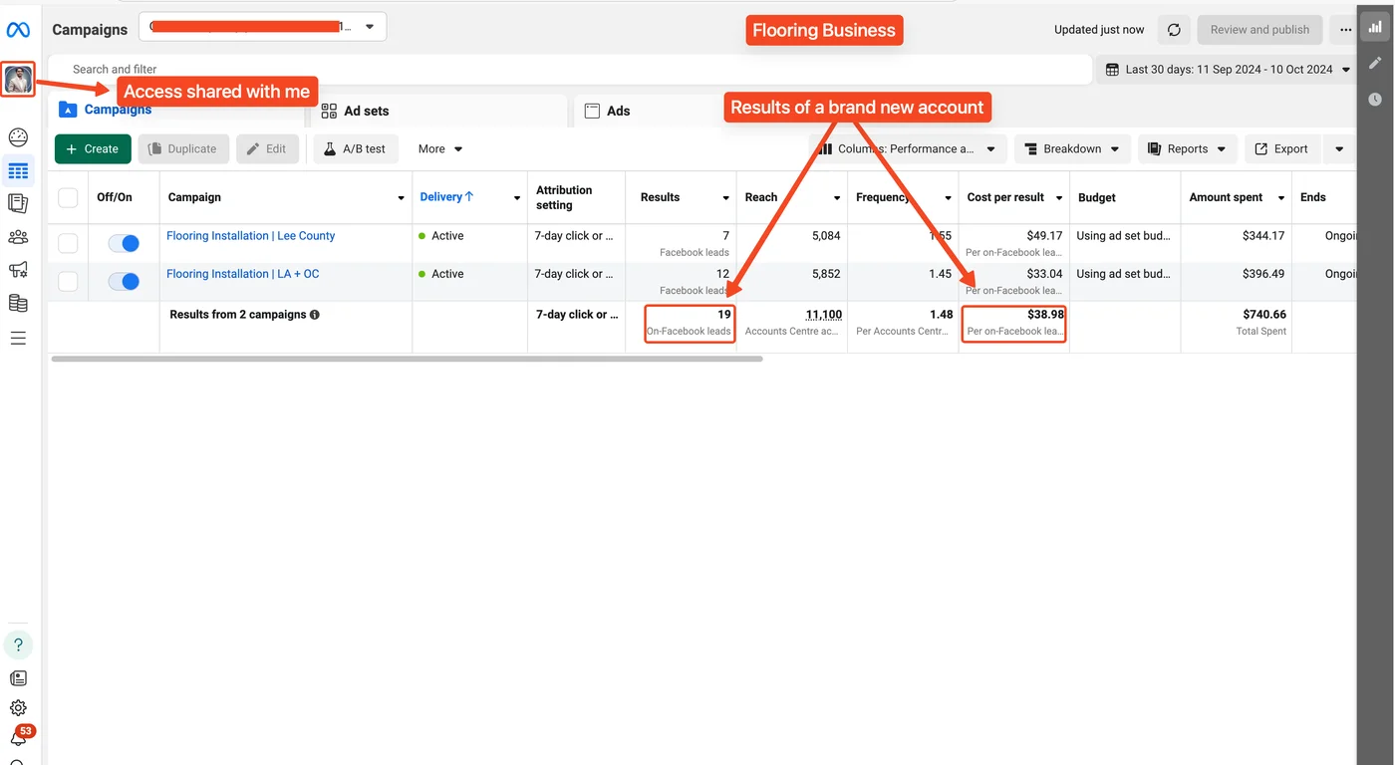The image size is (1395, 765).
Task: Open the settings gear icon
Action: pyautogui.click(x=18, y=708)
